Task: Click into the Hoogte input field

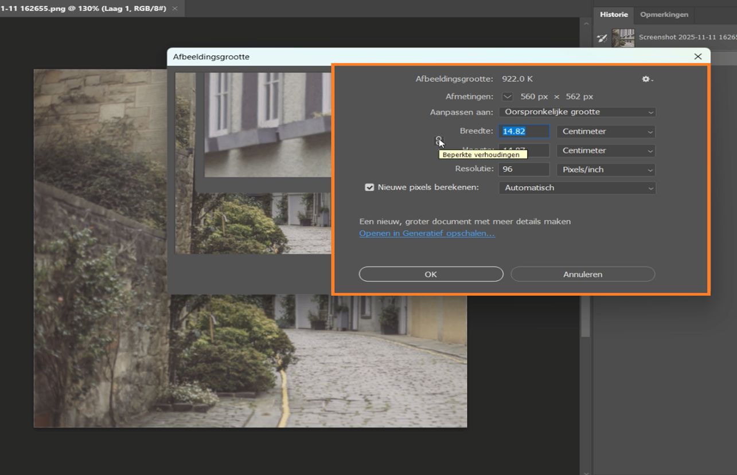Action: click(x=524, y=150)
